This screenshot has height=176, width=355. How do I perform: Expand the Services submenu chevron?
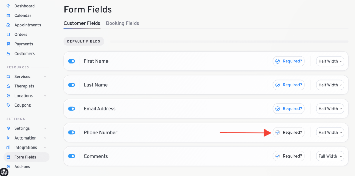(45, 77)
